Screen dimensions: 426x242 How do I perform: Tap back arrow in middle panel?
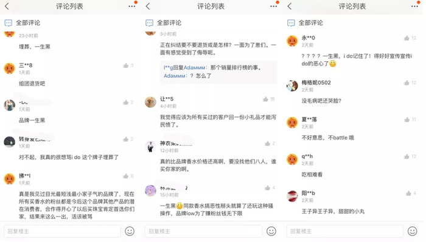click(148, 6)
